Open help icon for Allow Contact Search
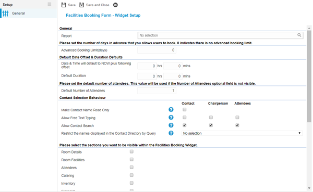The image size is (313, 192). [171, 125]
